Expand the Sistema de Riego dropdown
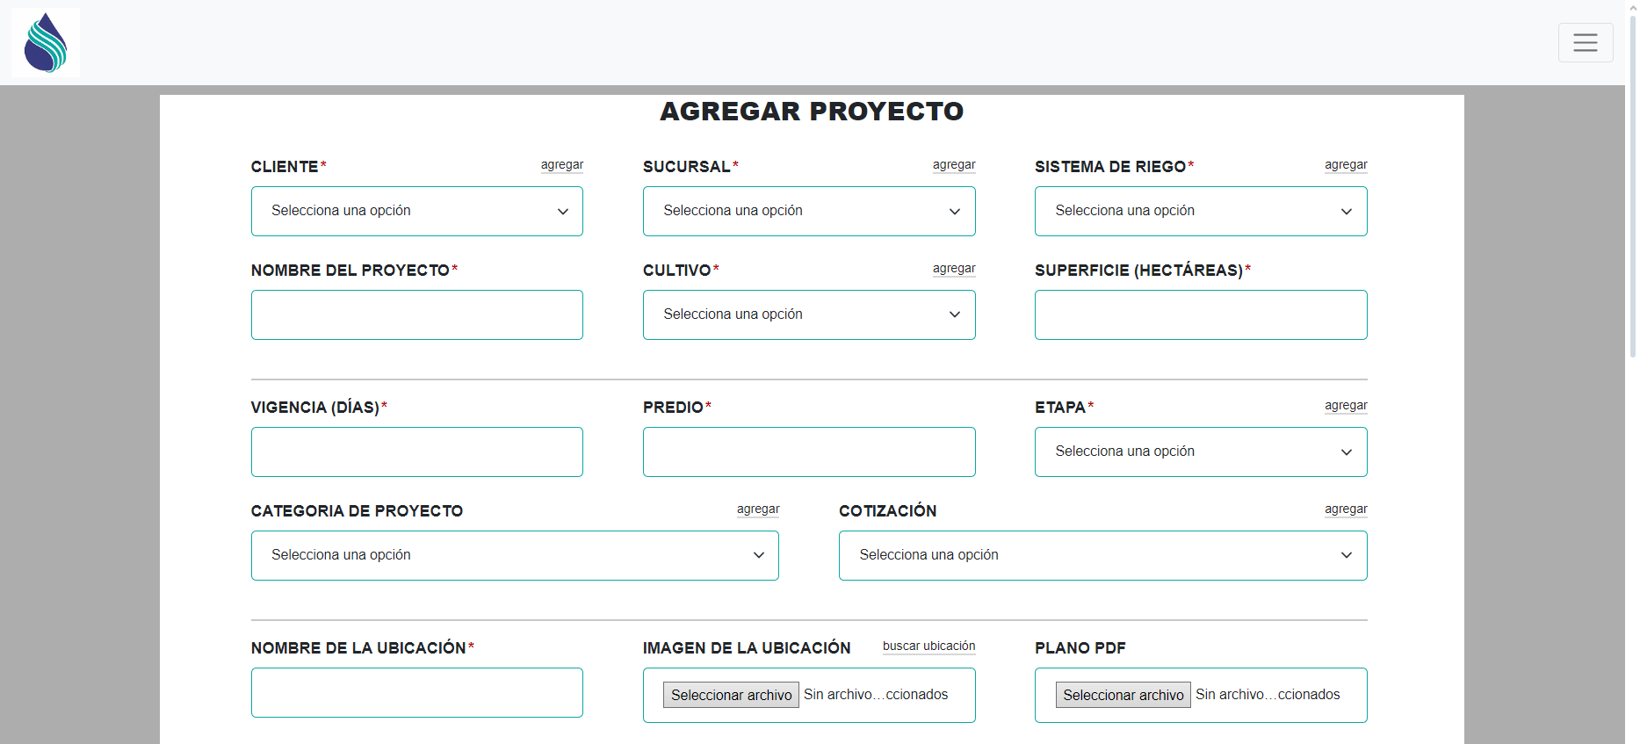 tap(1200, 211)
